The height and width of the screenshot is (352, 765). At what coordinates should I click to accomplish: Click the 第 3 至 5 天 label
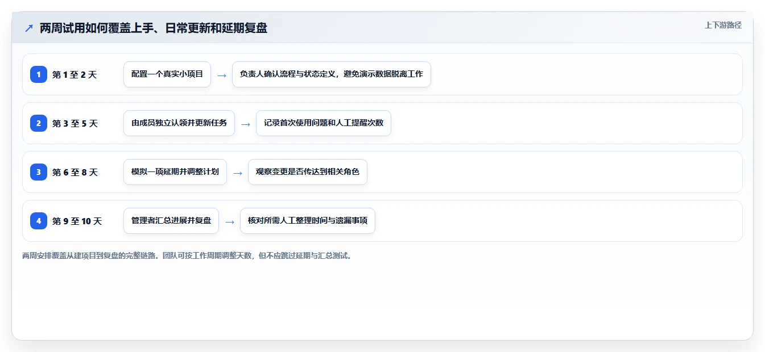[x=75, y=123]
